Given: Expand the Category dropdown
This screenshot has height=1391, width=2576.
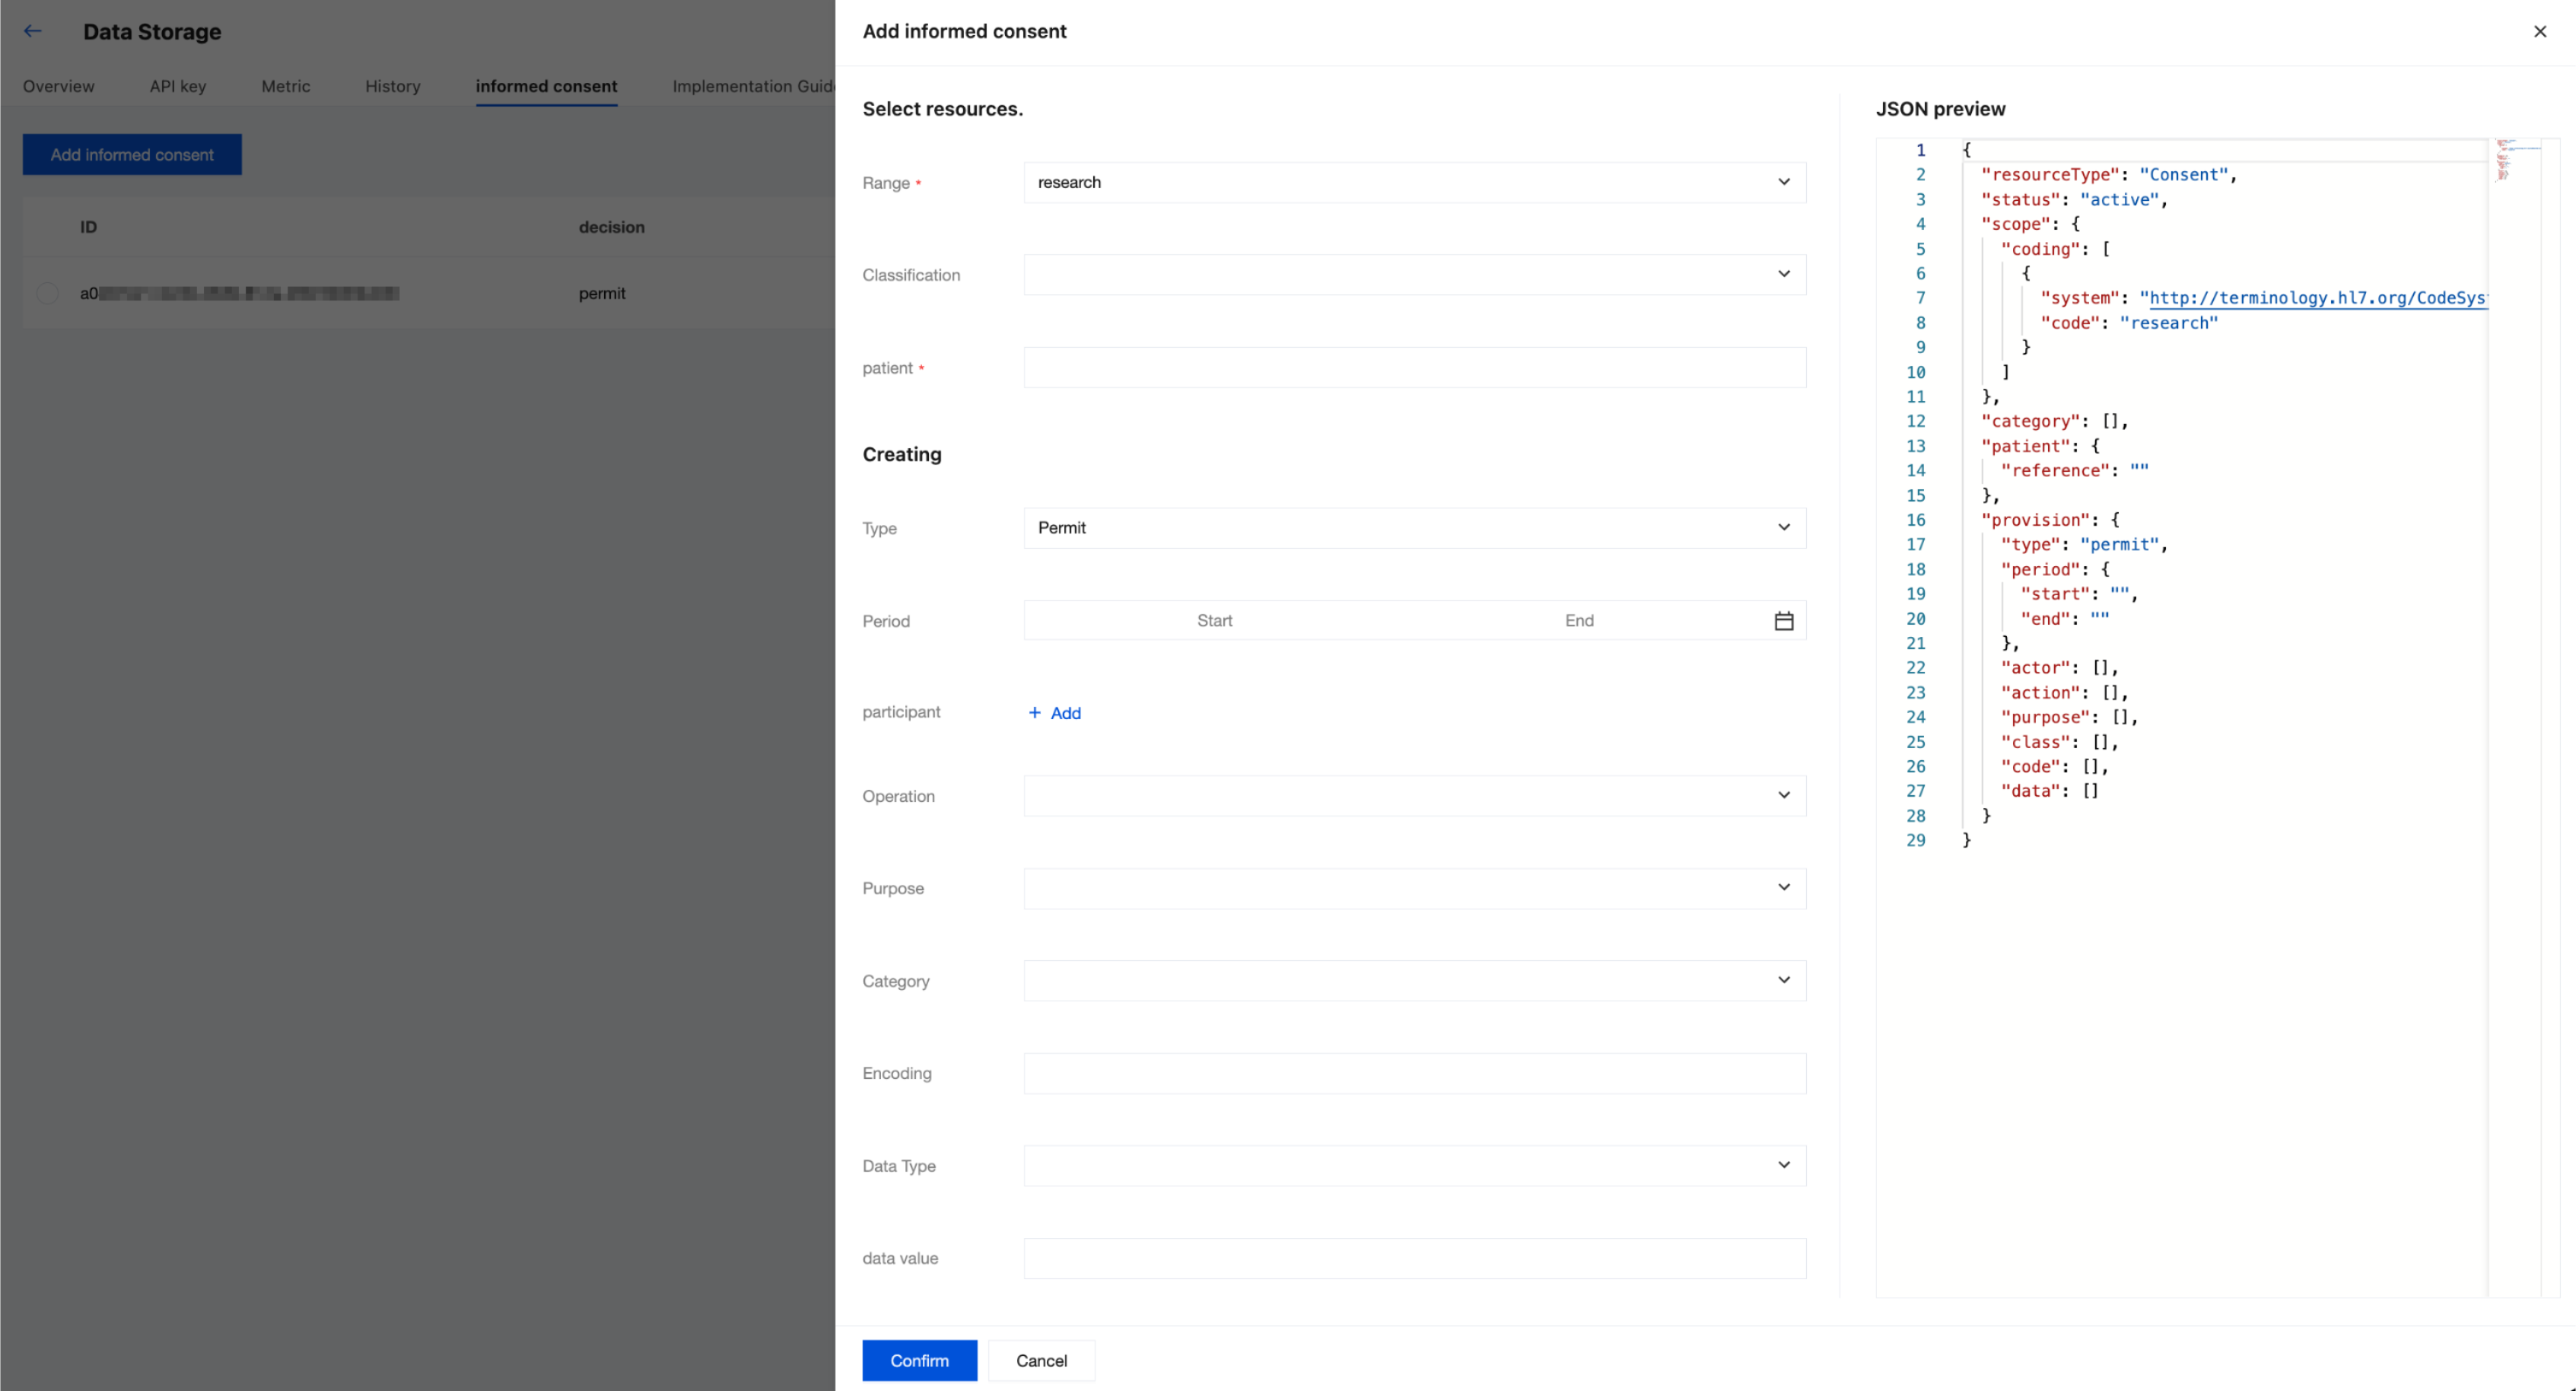Looking at the screenshot, I should click(1414, 981).
